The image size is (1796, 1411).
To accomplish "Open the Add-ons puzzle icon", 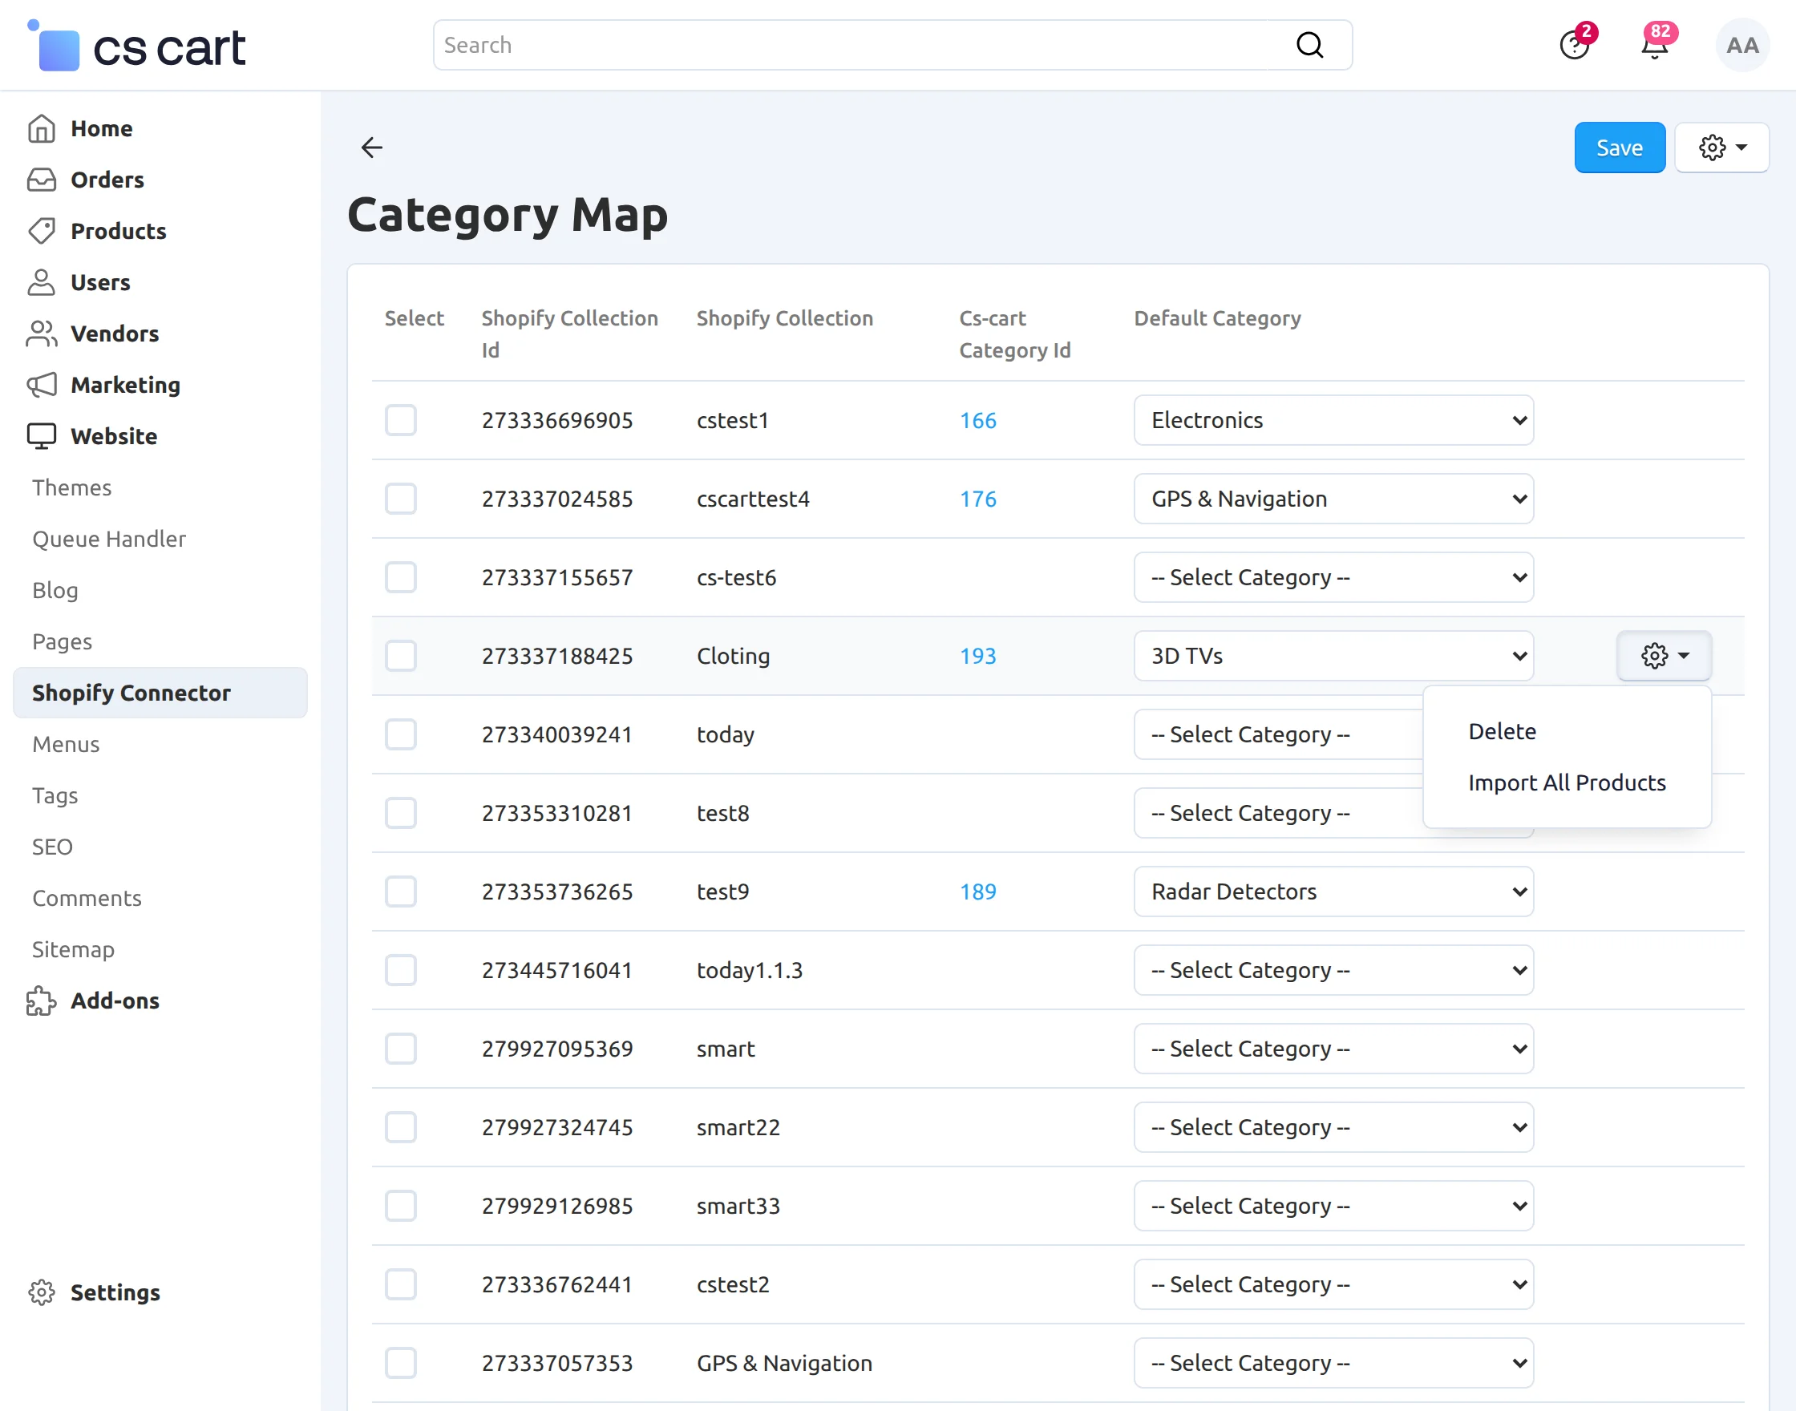I will 42,1001.
